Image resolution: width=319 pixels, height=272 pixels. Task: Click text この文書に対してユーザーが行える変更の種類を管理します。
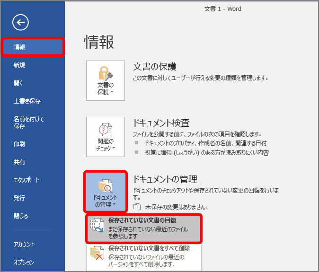pyautogui.click(x=201, y=78)
